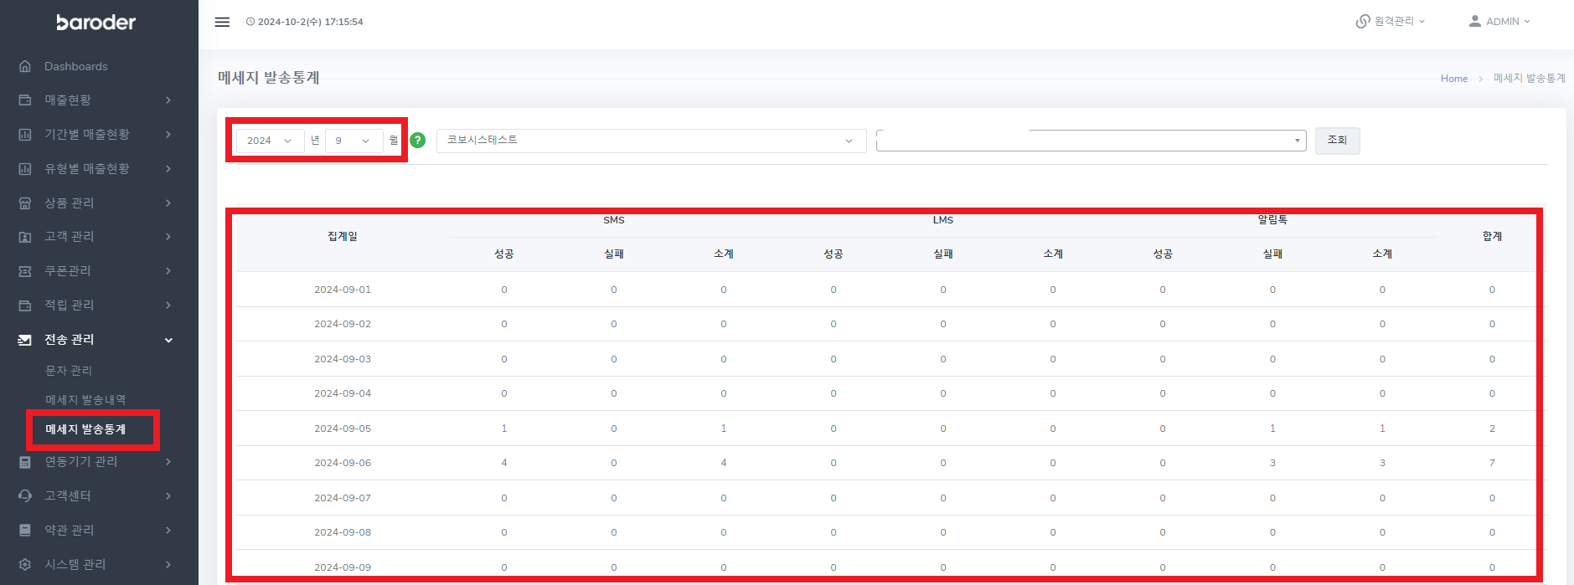The width and height of the screenshot is (1574, 585).
Task: Click the SMS group header
Action: click(x=614, y=220)
